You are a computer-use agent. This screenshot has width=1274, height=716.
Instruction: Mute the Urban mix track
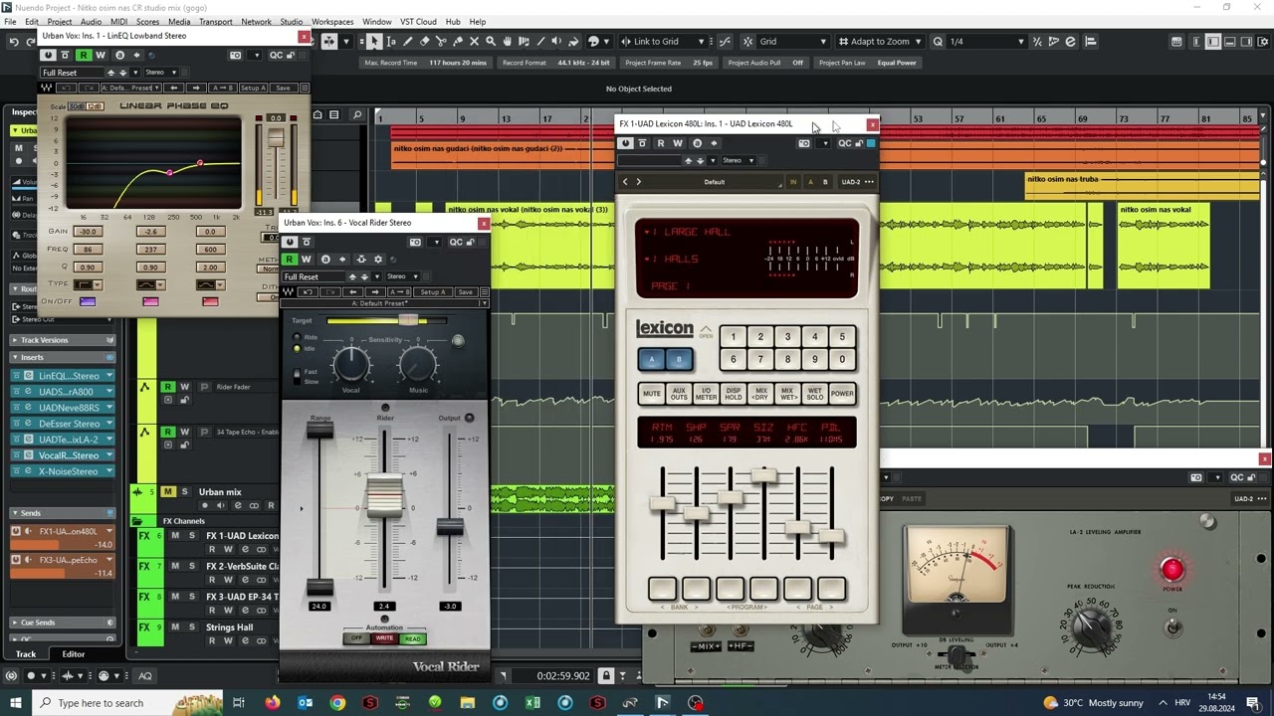point(168,492)
